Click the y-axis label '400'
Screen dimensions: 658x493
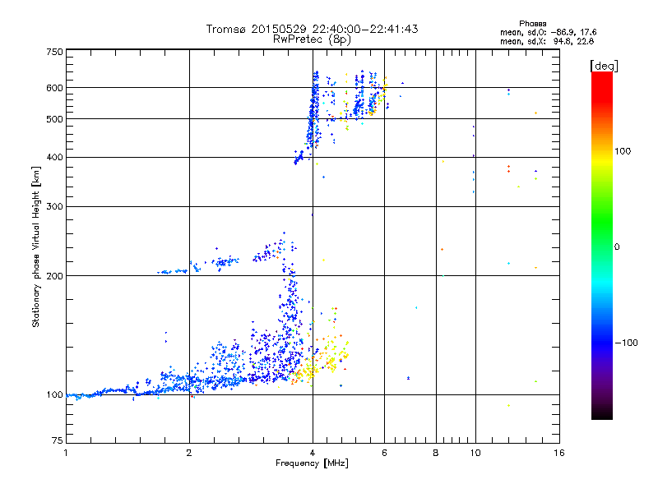click(54, 158)
